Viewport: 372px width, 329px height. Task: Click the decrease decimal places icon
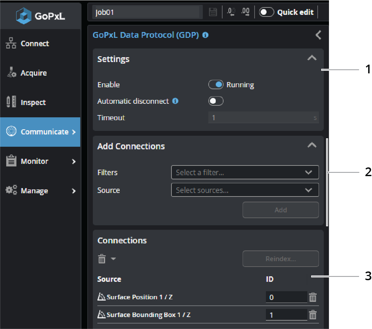click(231, 12)
